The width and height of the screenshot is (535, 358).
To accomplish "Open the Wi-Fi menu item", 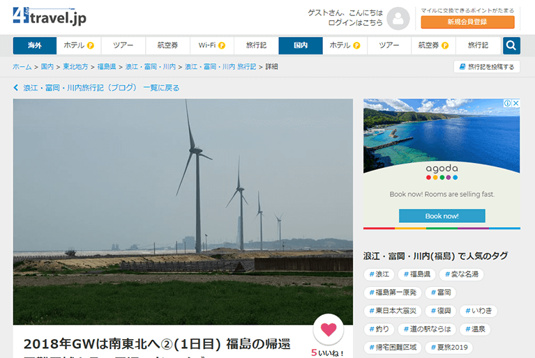I will (x=211, y=45).
